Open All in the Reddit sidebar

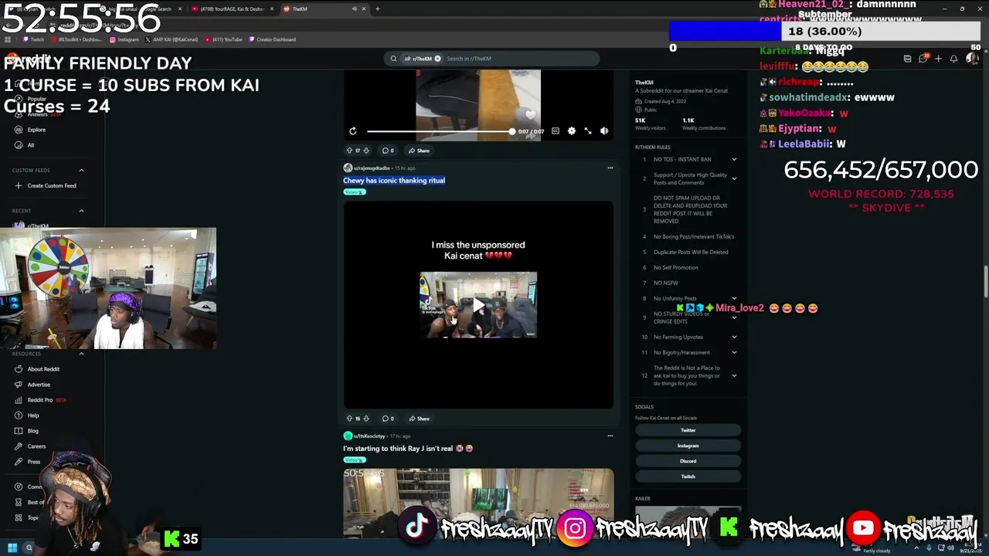[x=25, y=145]
